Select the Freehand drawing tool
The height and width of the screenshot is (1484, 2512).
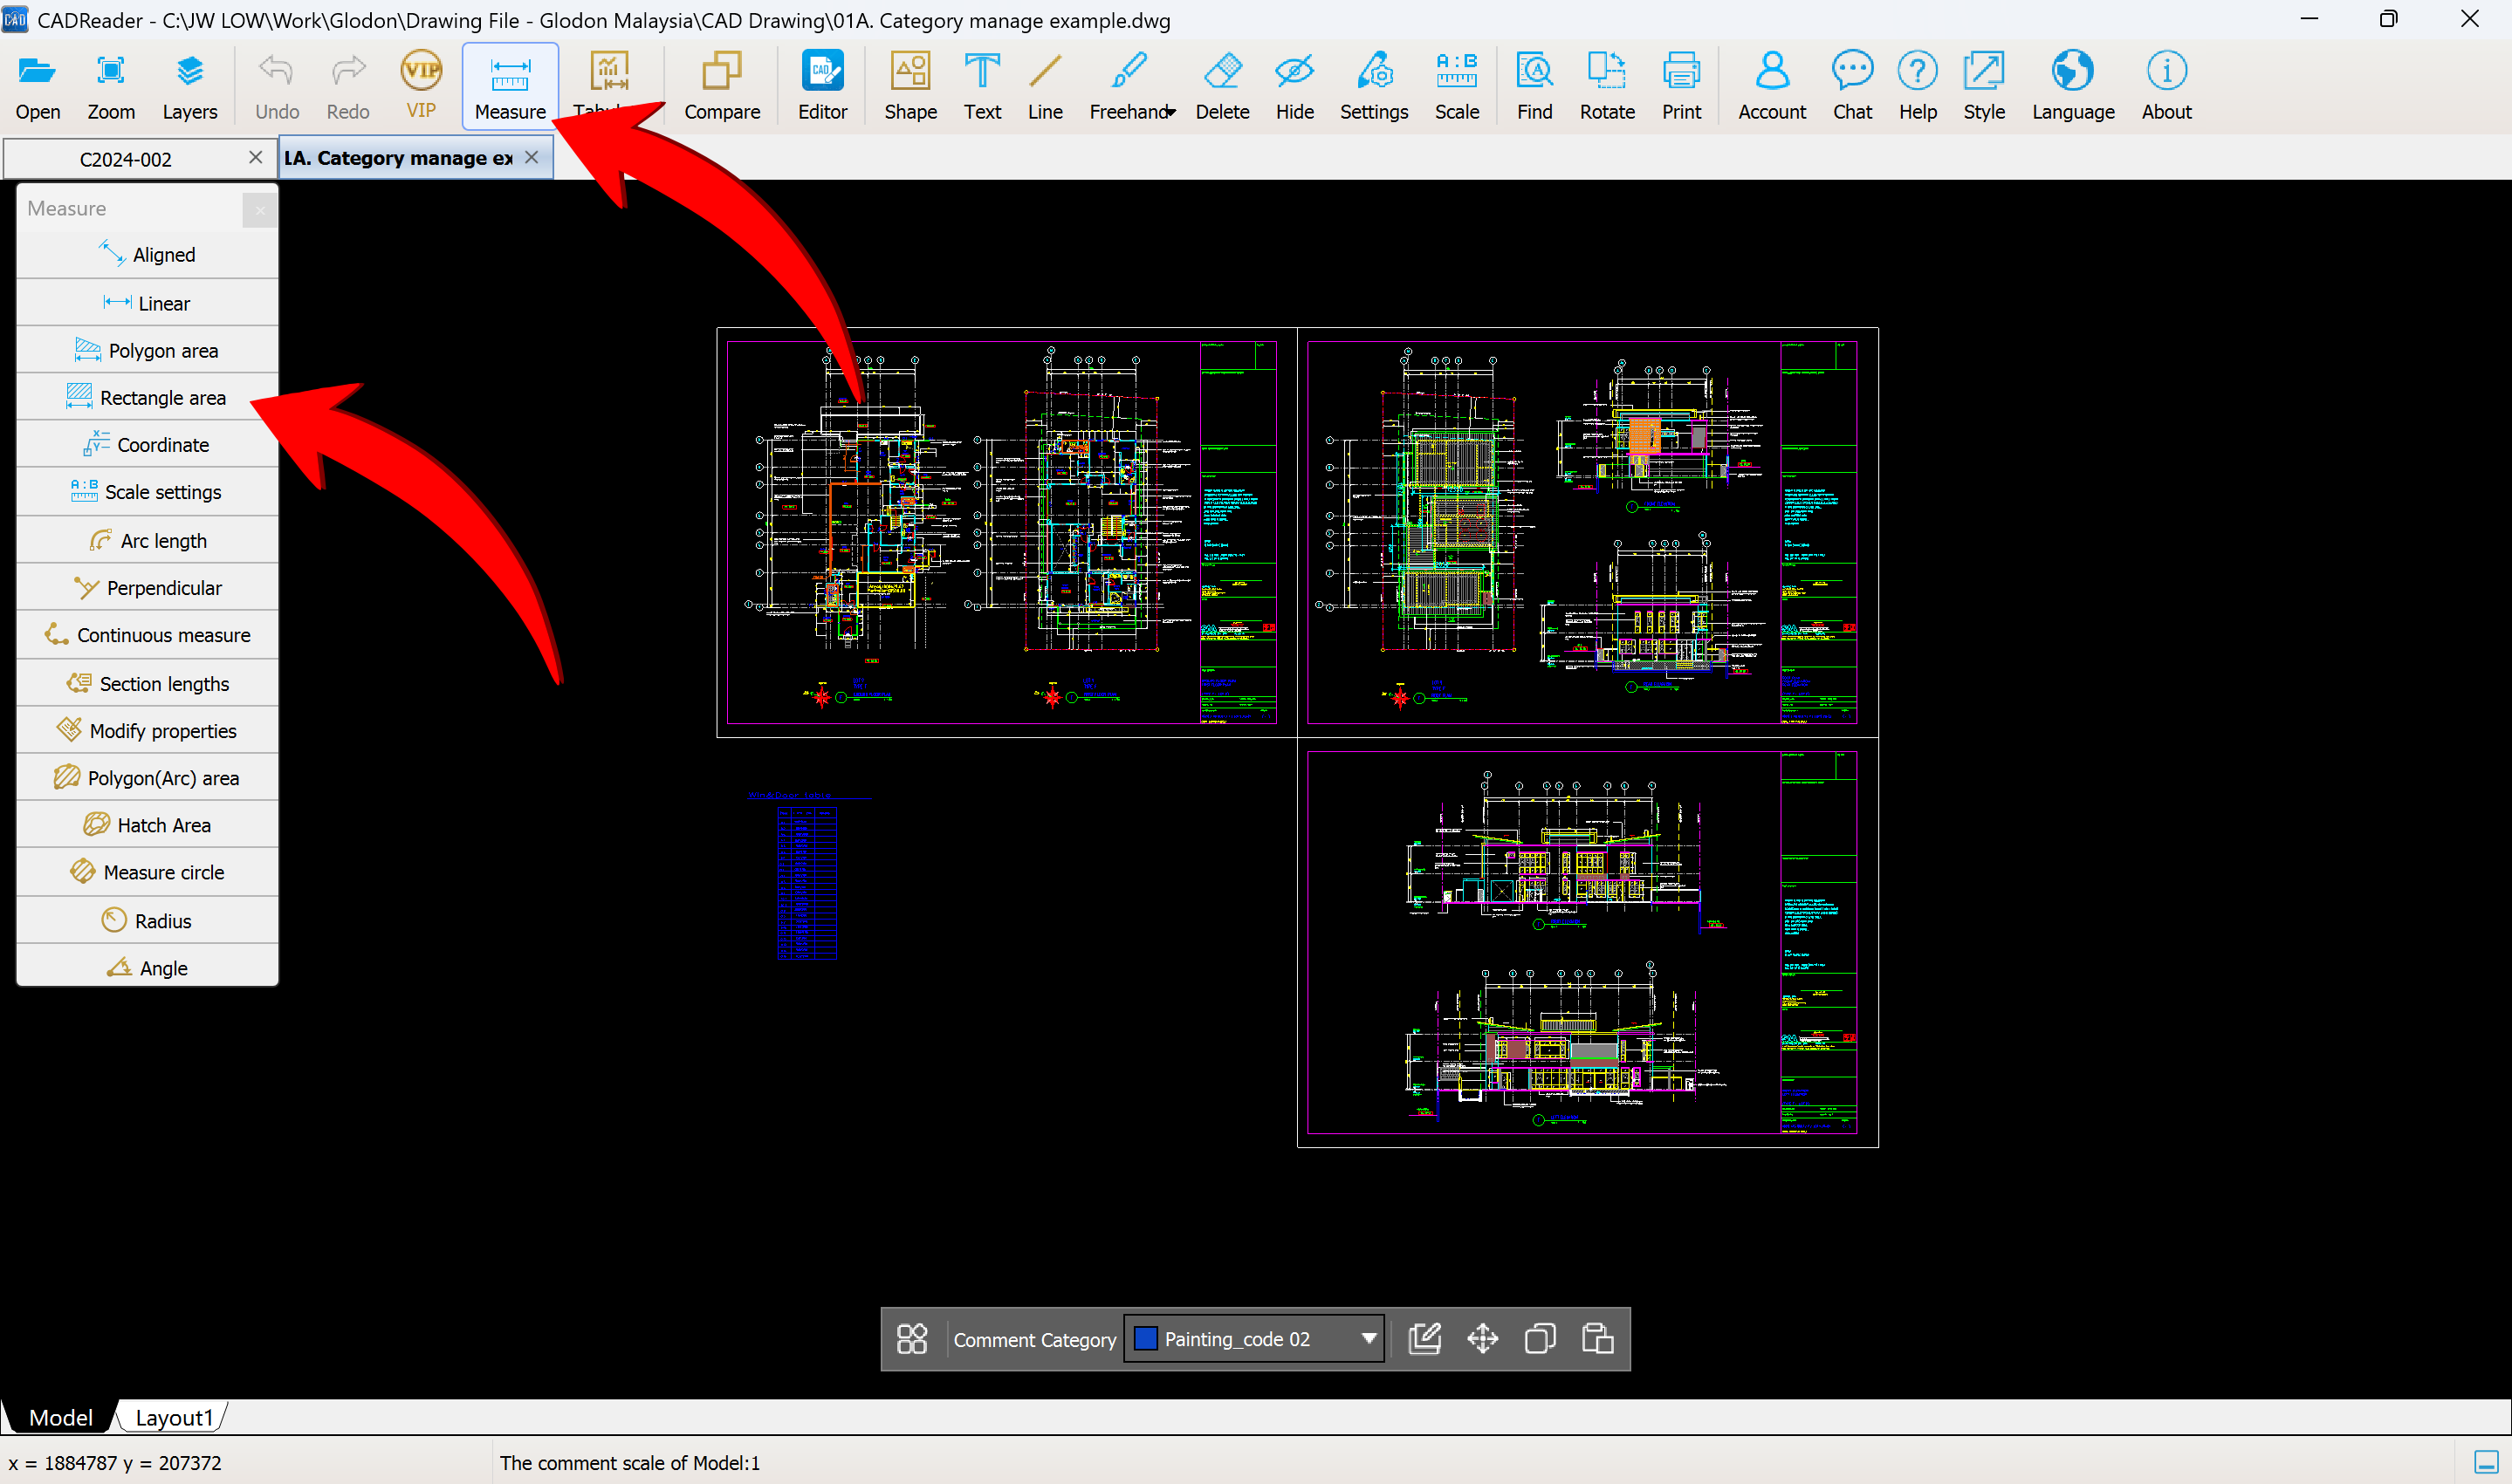pyautogui.click(x=1128, y=86)
